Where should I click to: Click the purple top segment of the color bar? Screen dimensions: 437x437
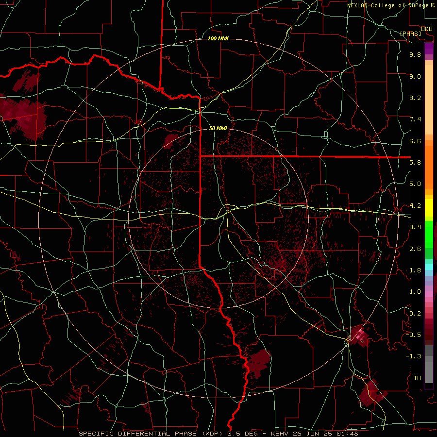point(429,49)
